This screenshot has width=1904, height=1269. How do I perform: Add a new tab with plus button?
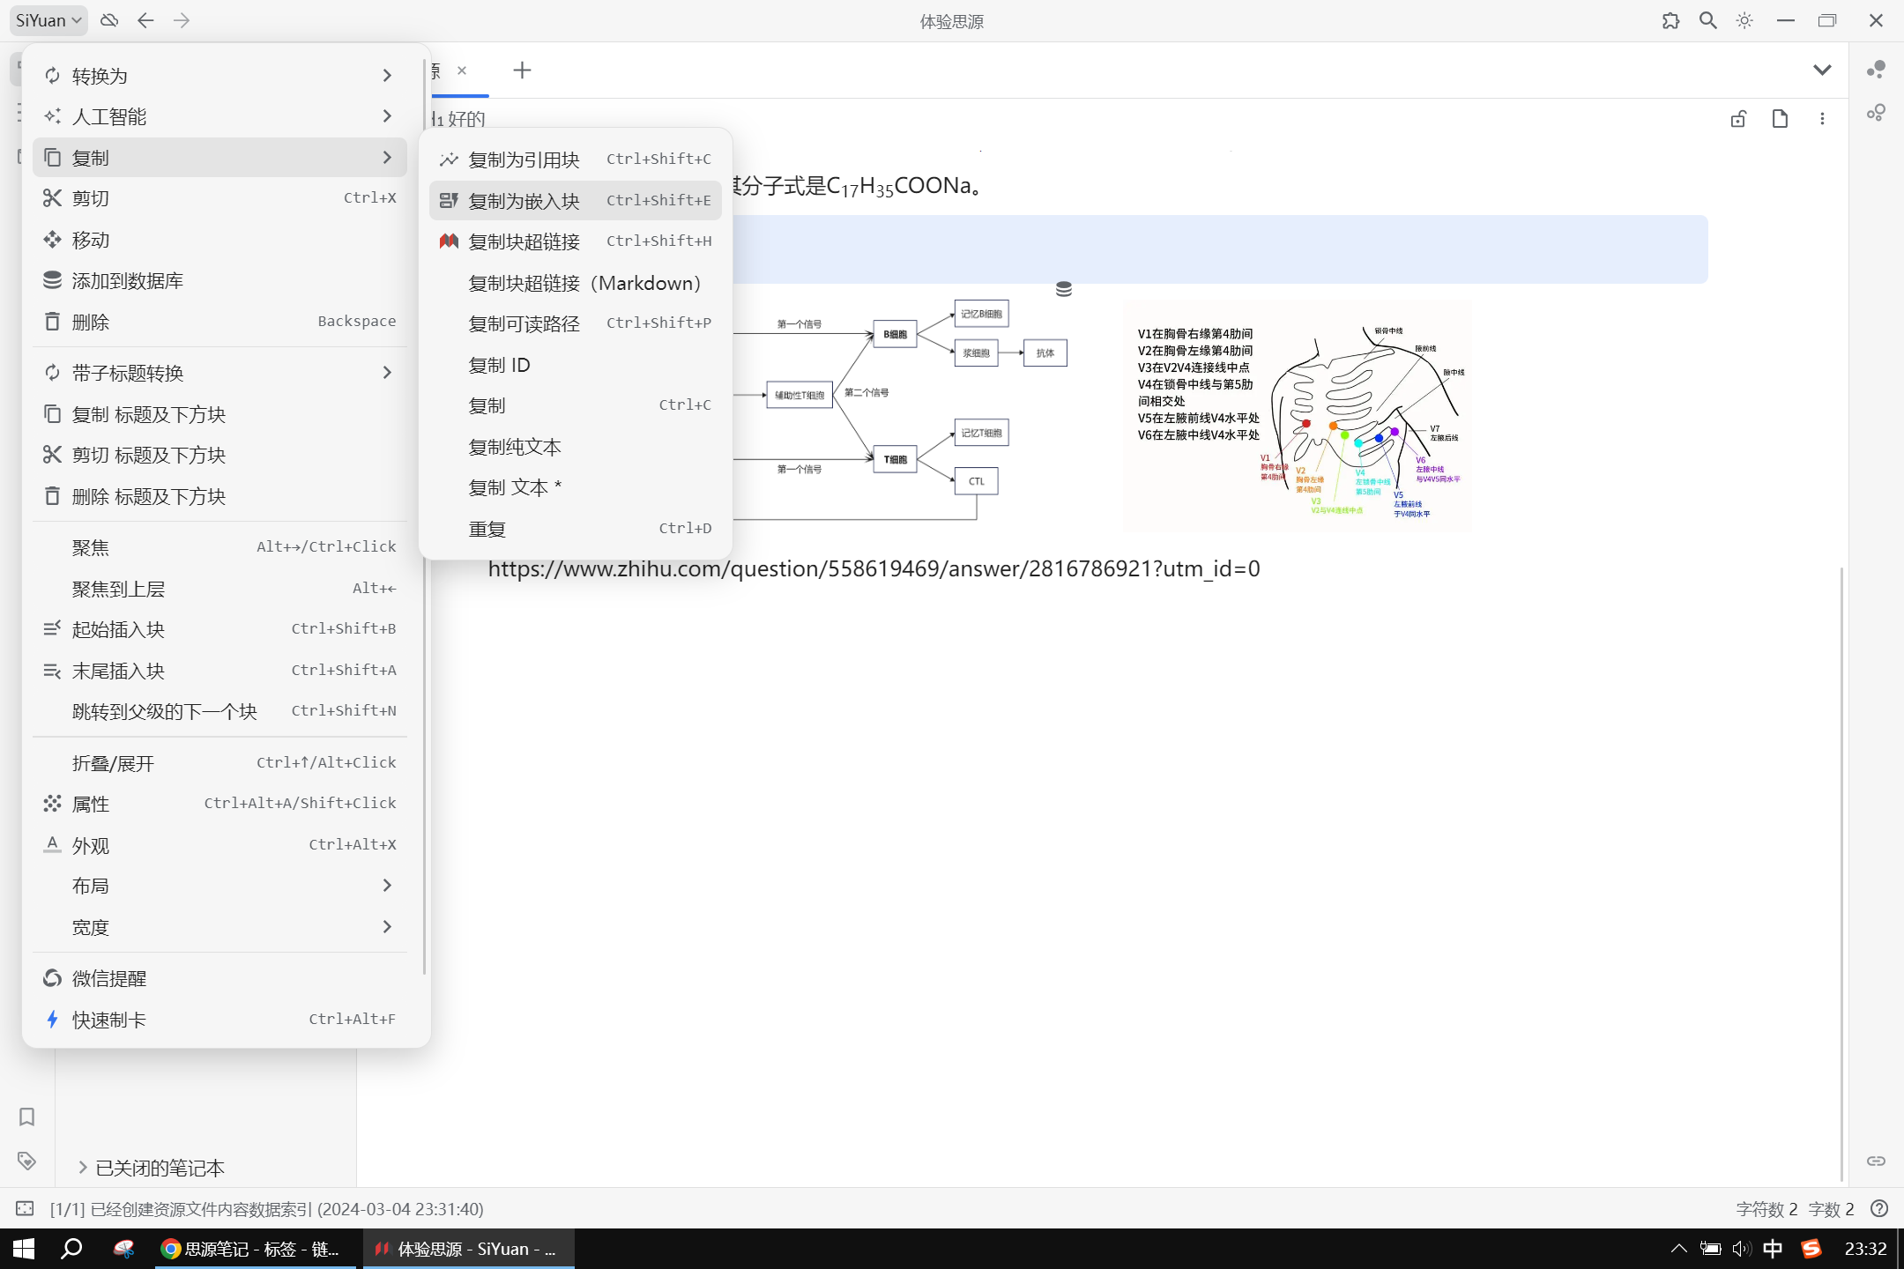pyautogui.click(x=522, y=70)
